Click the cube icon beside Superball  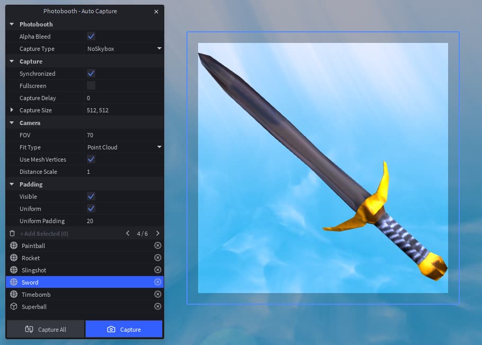(14, 306)
